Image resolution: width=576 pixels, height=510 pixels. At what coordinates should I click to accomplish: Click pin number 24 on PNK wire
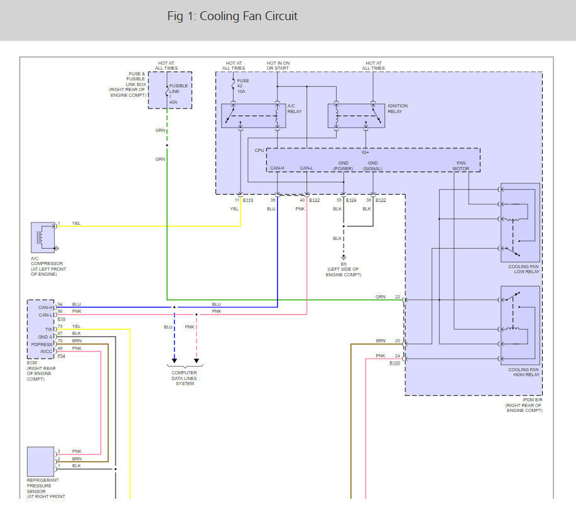(398, 356)
